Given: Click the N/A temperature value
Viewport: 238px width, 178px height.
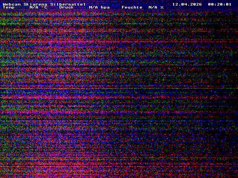Looking at the screenshot, I should tap(34, 7).
